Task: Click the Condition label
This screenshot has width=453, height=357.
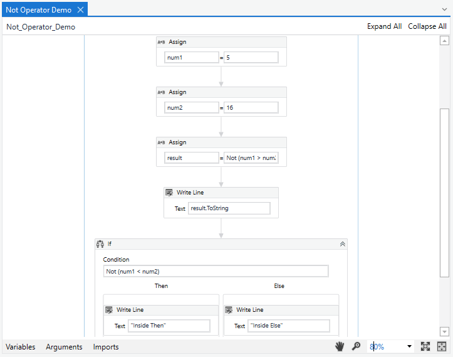Action: pos(116,260)
